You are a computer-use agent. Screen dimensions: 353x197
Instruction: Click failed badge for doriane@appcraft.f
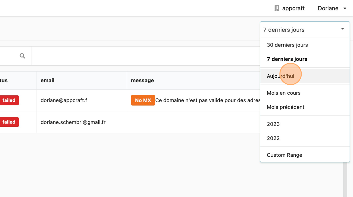(9, 100)
